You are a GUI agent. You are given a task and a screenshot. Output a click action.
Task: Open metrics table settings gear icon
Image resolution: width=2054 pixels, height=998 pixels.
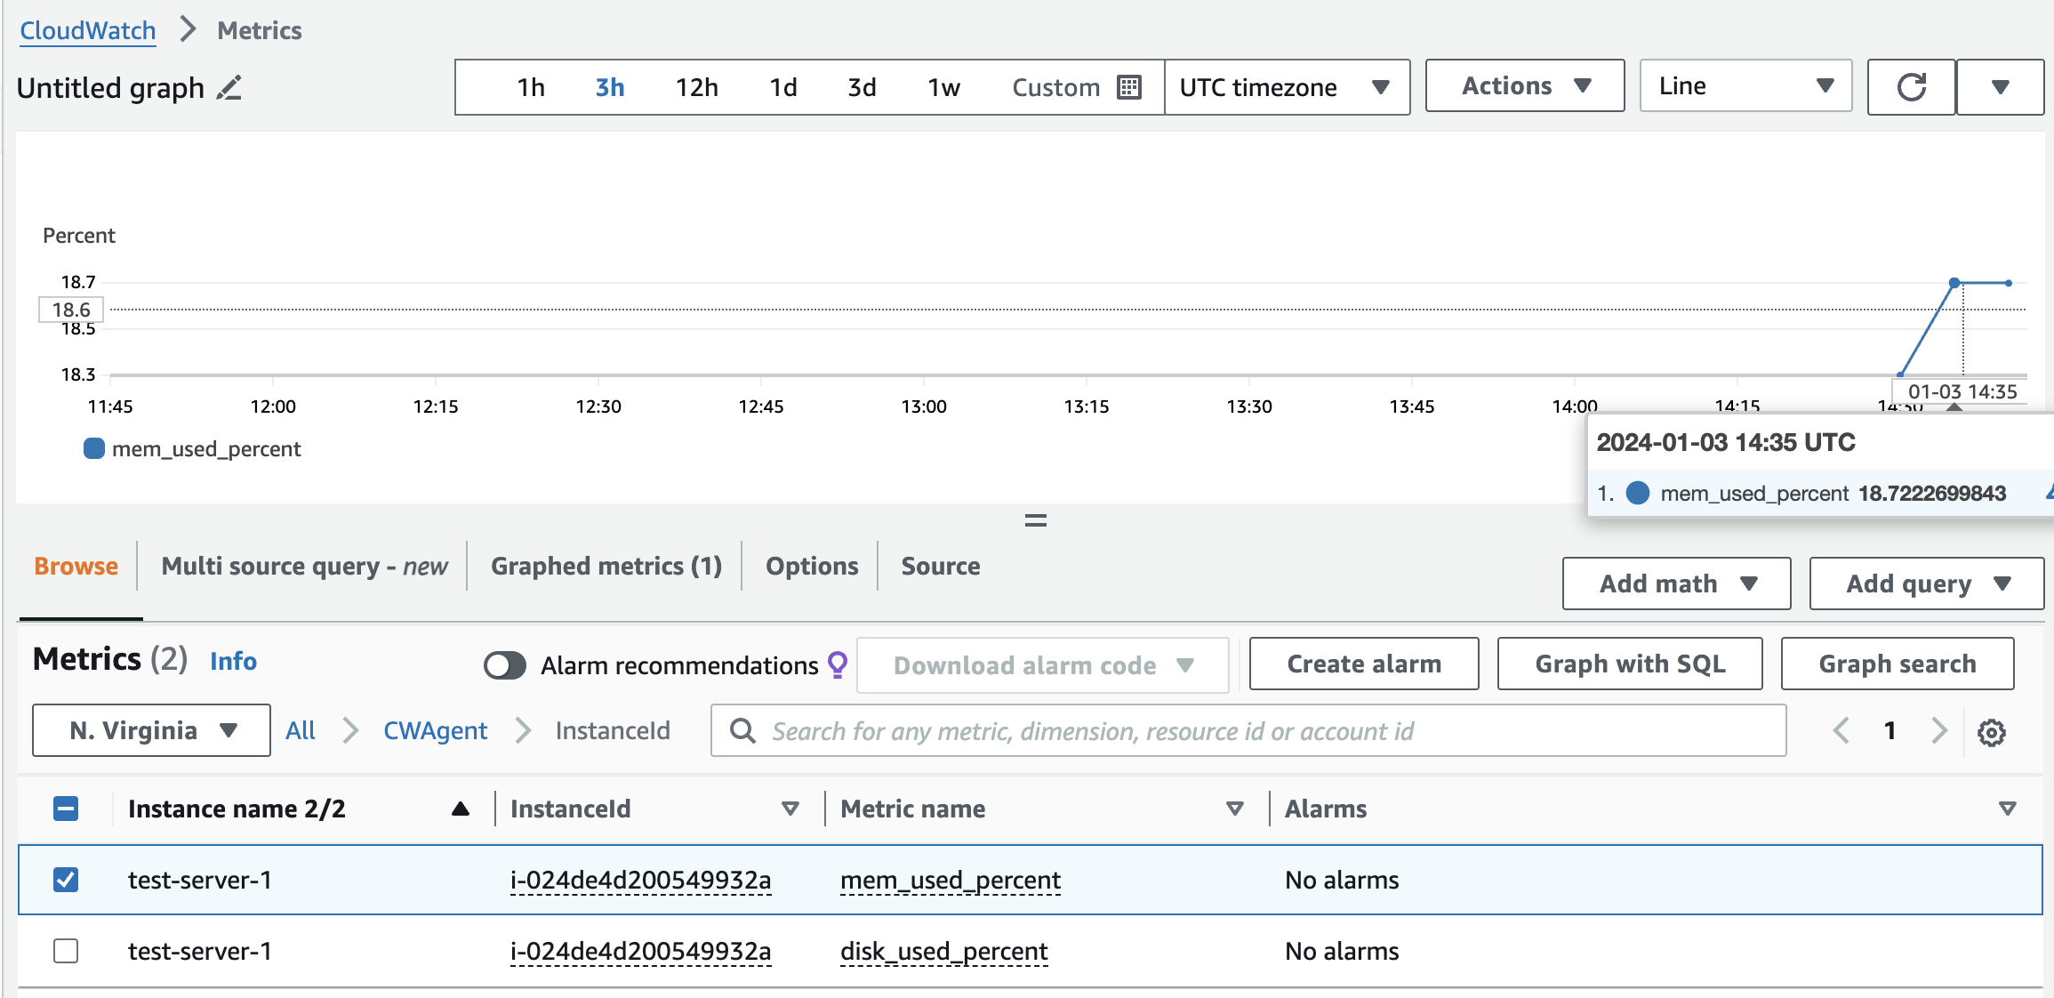tap(1991, 732)
